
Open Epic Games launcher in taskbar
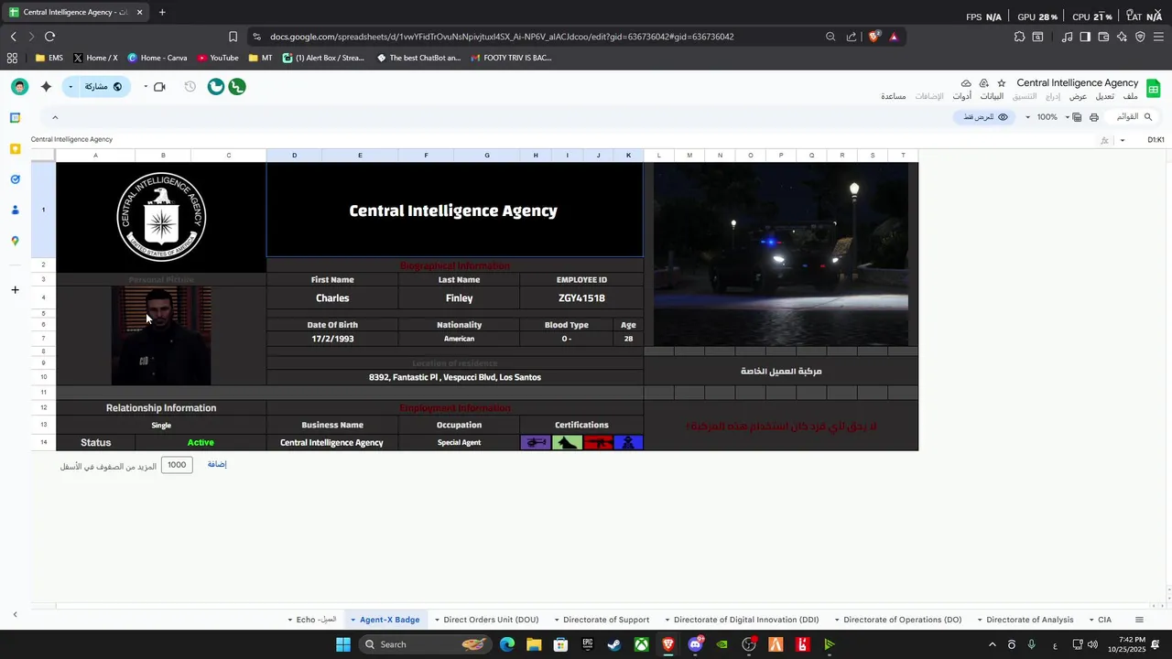coord(587,644)
